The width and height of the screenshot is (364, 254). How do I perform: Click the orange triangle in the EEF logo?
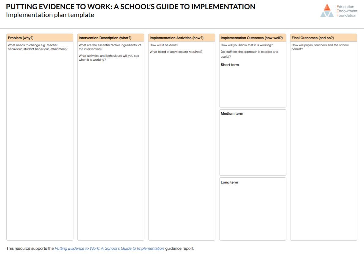tap(327, 8)
